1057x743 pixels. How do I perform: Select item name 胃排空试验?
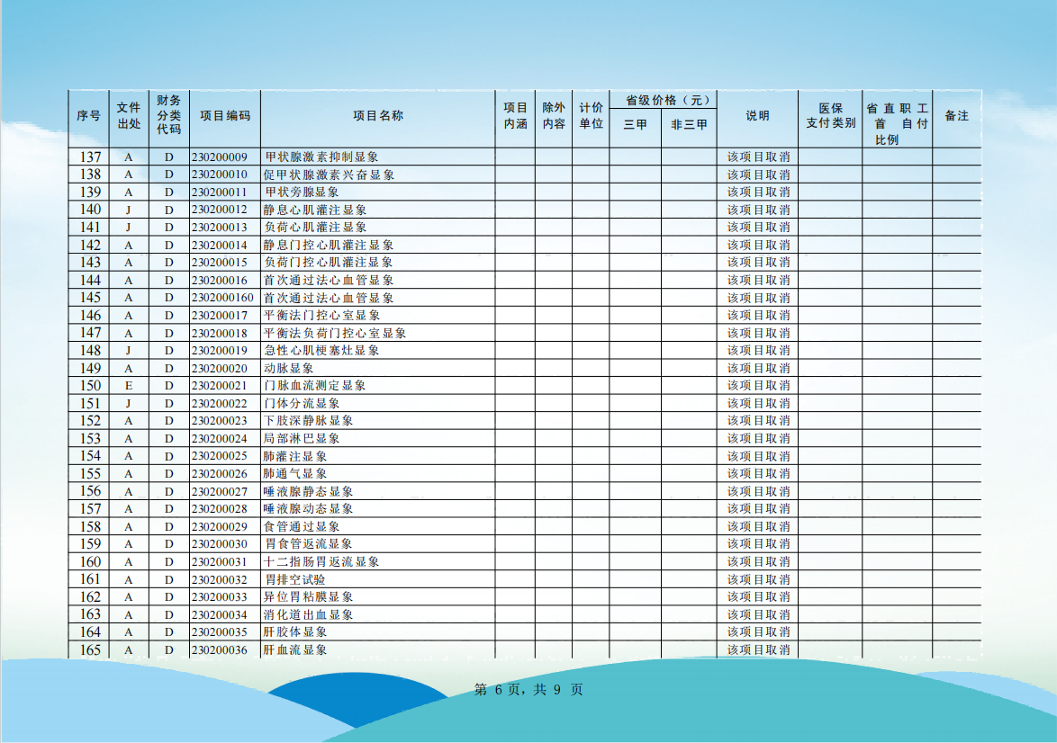(x=295, y=579)
